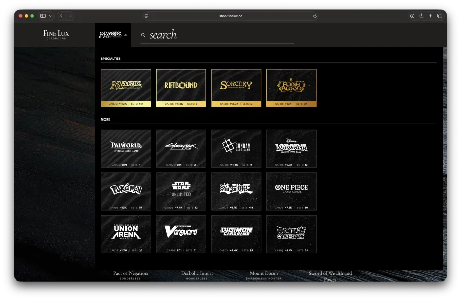
Task: Reload the page with refresh icon
Action: coord(315,16)
